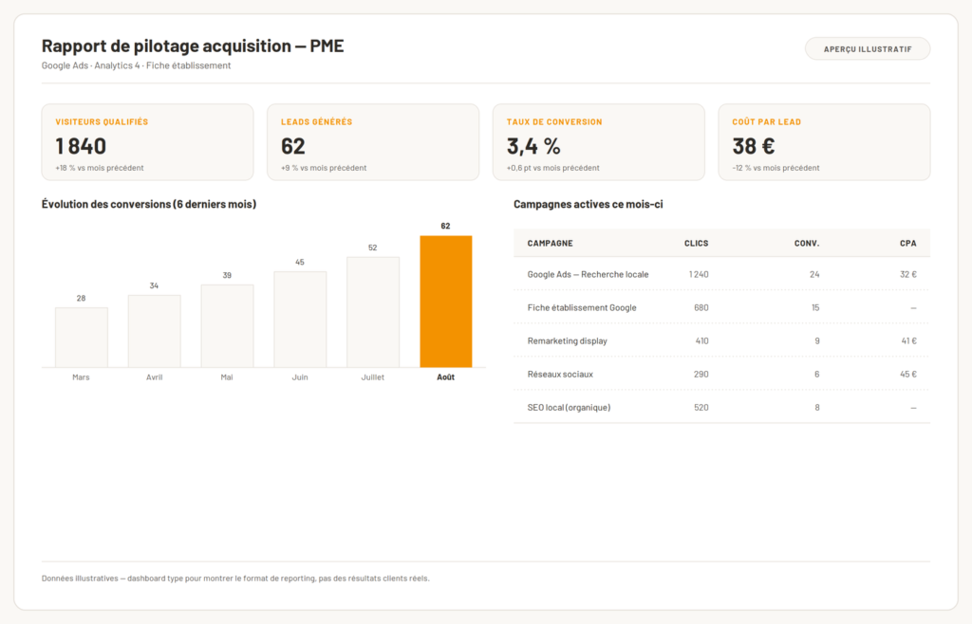The image size is (972, 624).
Task: Click the 680 clicks cell
Action: [x=701, y=307]
